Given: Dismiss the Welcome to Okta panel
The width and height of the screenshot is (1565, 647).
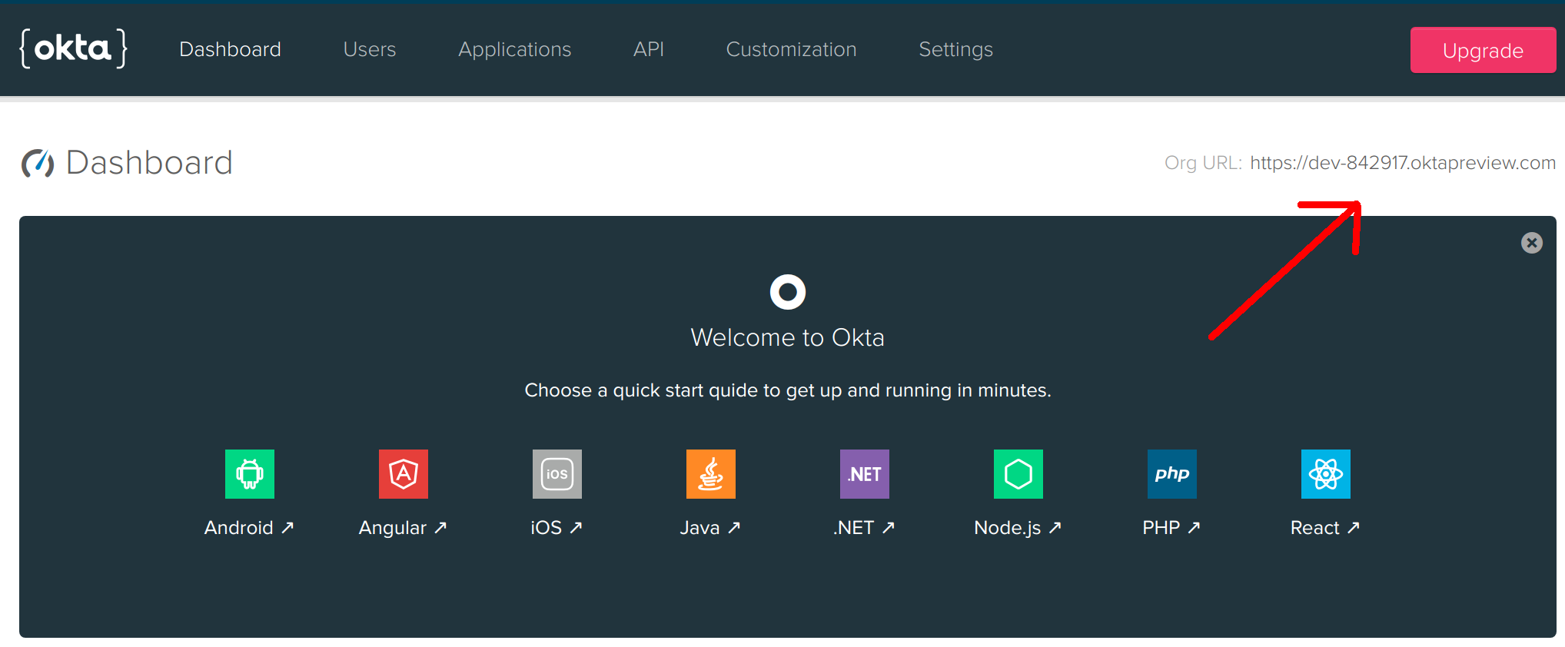Looking at the screenshot, I should tap(1531, 243).
